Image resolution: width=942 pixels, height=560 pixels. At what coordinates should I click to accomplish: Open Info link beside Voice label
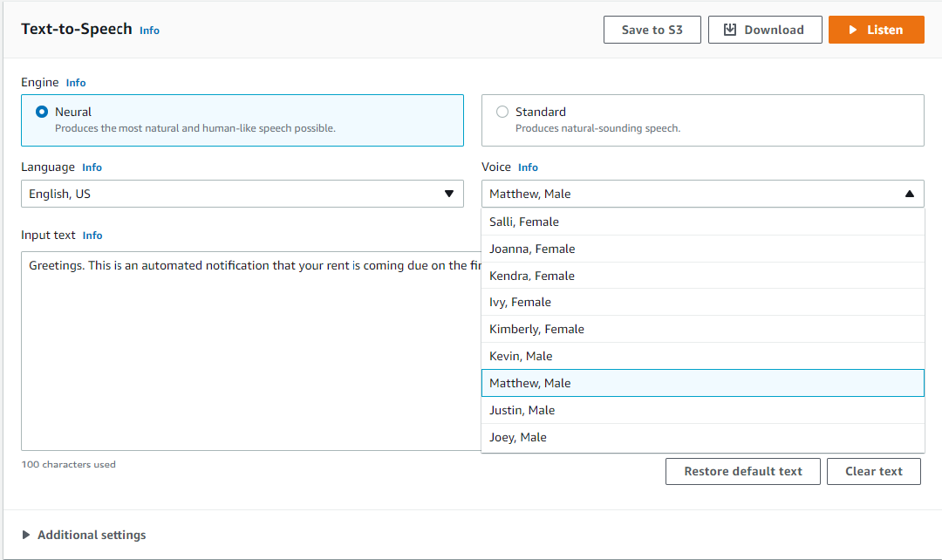528,167
